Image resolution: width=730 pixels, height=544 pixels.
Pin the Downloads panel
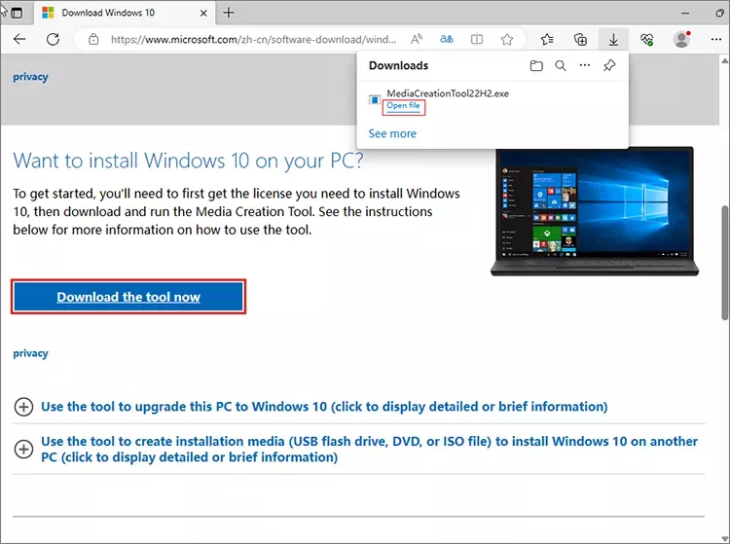609,65
